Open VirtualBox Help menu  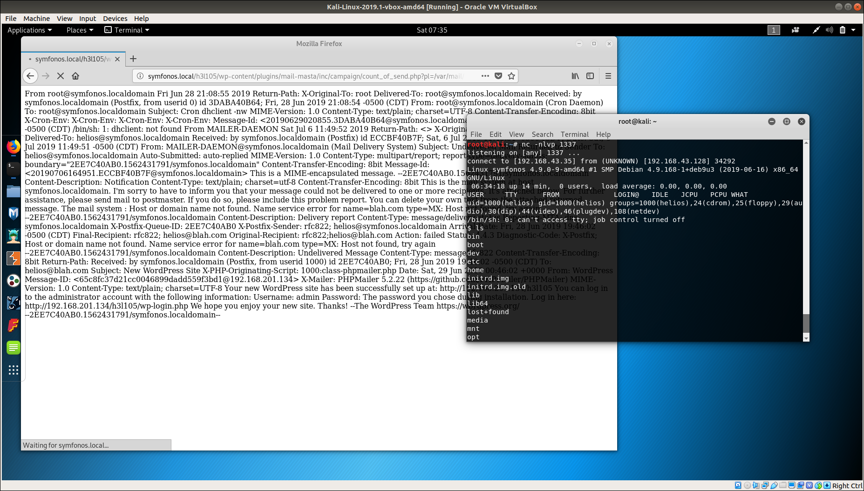142,19
